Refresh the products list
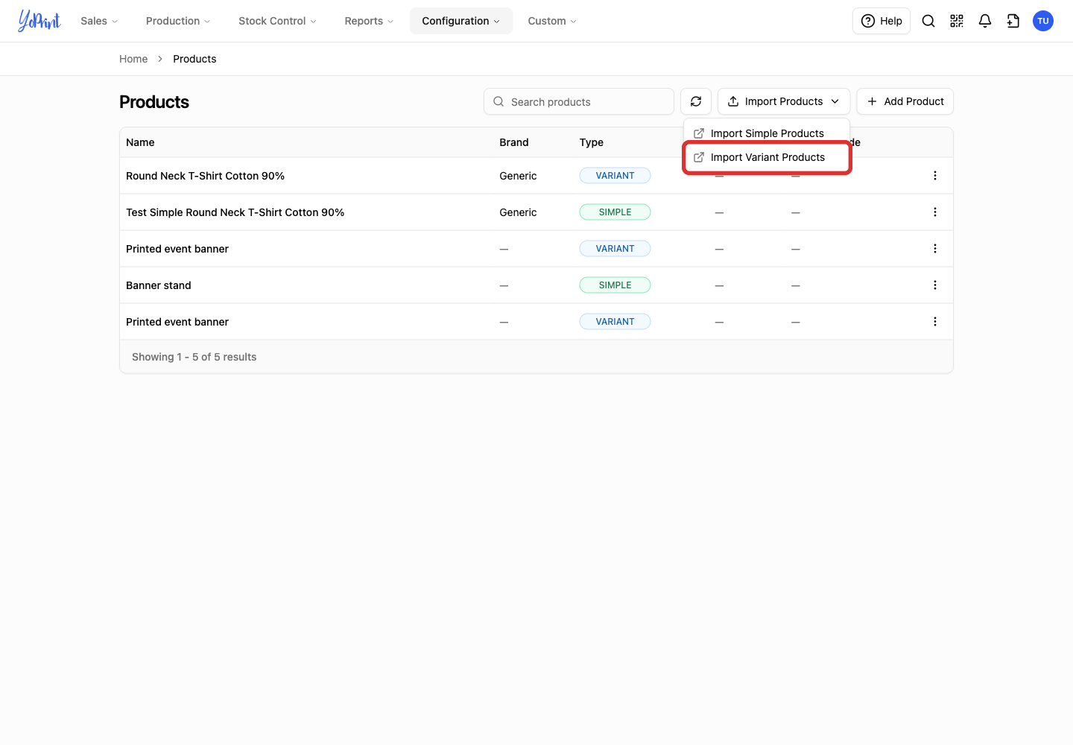The height and width of the screenshot is (745, 1073). [x=696, y=101]
